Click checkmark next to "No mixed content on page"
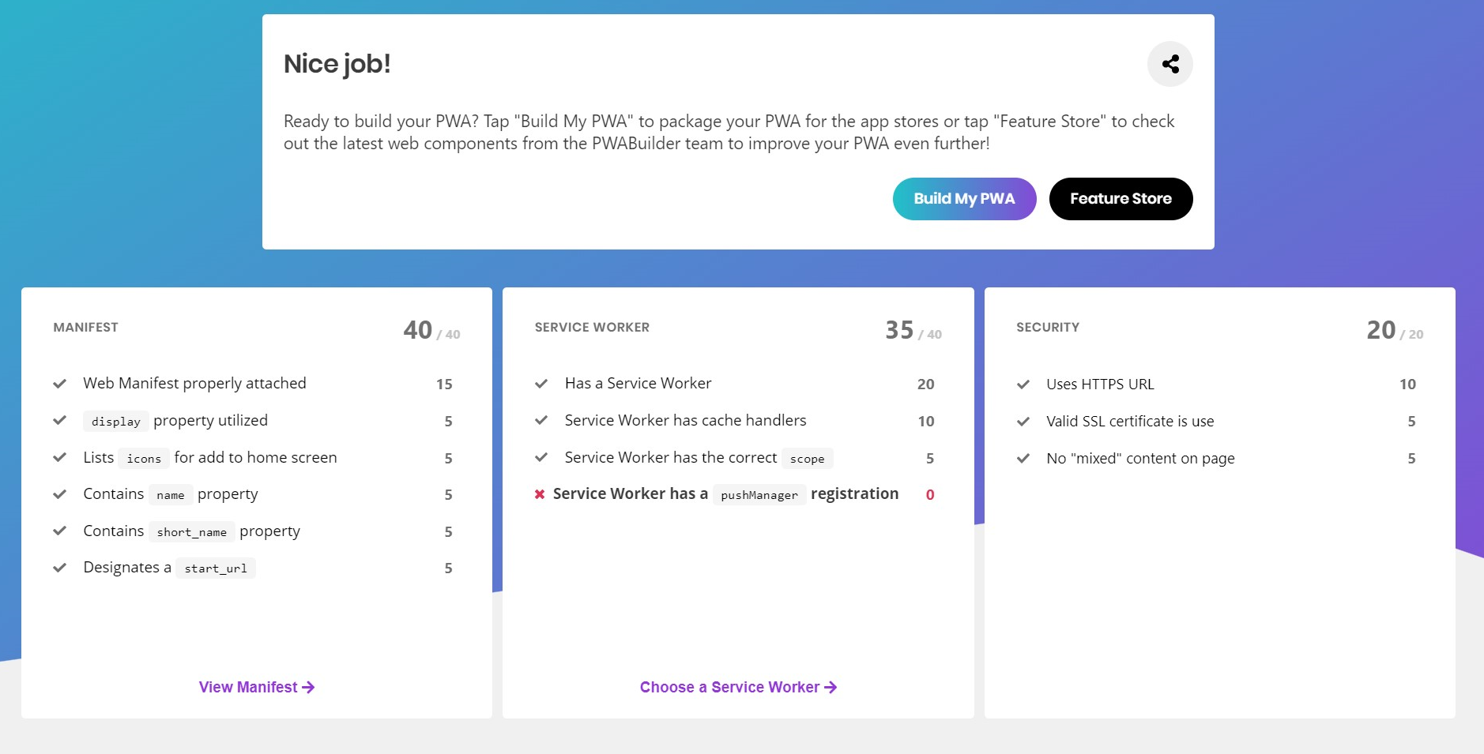Screen dimensions: 1484x754 (x=1023, y=458)
